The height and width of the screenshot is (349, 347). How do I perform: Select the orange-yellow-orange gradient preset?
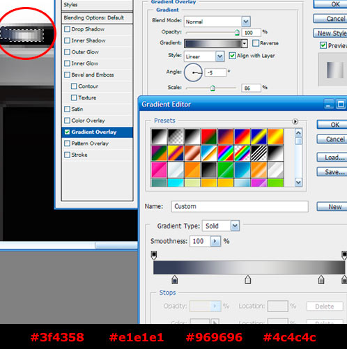pos(275,137)
